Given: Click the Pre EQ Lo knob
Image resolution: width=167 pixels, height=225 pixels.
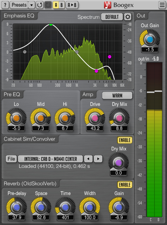Looking at the screenshot, I should [x=16, y=118].
